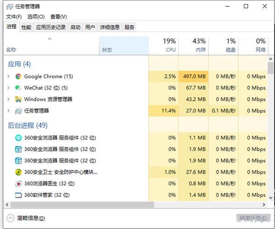Click the 497.0 MB memory cell
275x229 pixels.
(x=193, y=76)
